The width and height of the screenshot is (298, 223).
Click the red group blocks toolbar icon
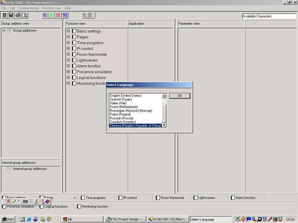[x=58, y=15]
